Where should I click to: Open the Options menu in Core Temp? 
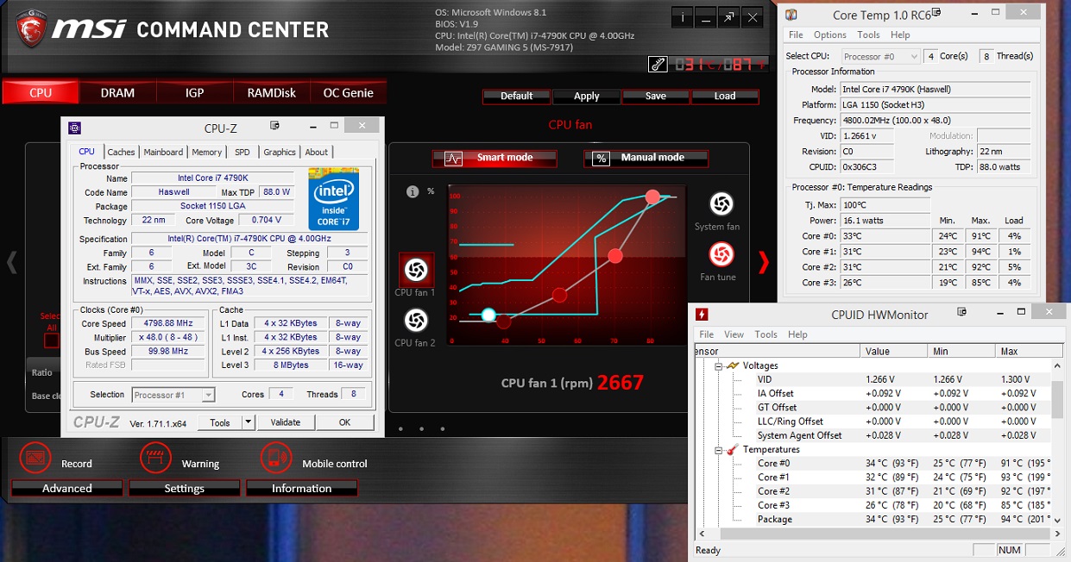click(x=829, y=35)
